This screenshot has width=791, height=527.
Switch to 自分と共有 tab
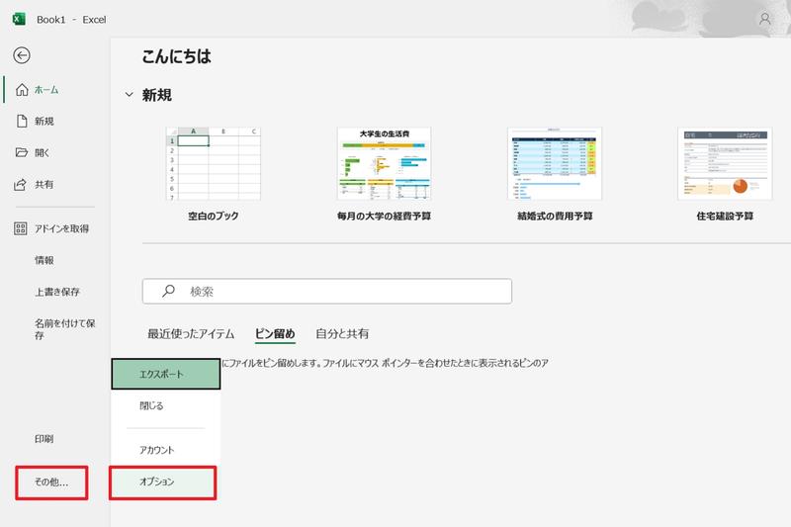pos(342,334)
